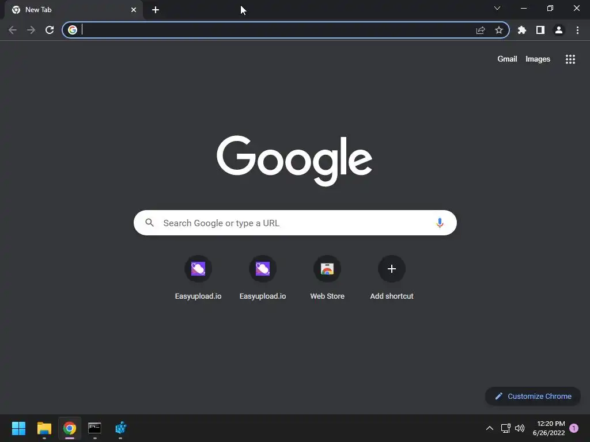Viewport: 590px width, 442px height.
Task: Bookmark this tab with star icon
Action: coord(499,30)
